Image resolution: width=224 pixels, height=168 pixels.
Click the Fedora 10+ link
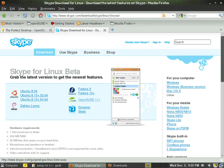coord(86,93)
